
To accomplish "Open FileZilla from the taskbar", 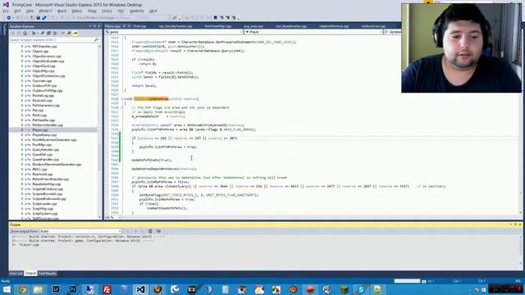I will 107,289.
